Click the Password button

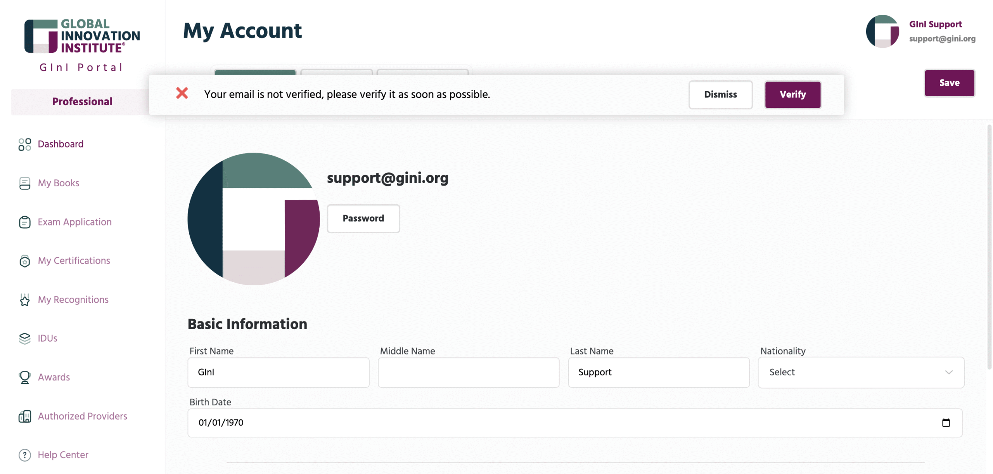pyautogui.click(x=363, y=219)
